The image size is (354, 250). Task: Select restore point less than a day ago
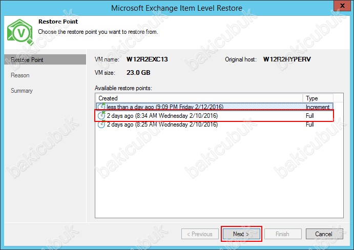click(x=215, y=107)
